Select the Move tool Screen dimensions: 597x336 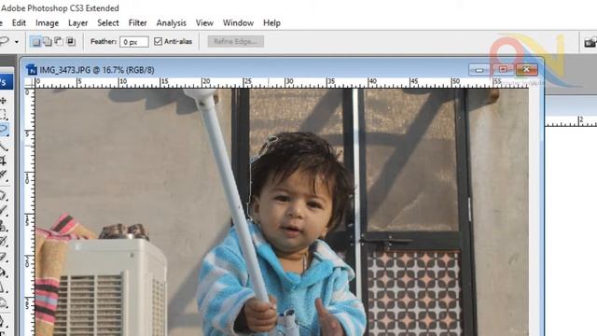click(4, 101)
